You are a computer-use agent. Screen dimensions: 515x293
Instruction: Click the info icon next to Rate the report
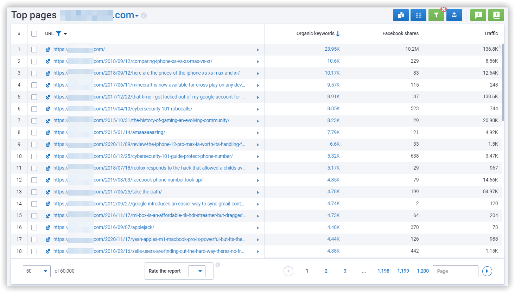coord(217,265)
